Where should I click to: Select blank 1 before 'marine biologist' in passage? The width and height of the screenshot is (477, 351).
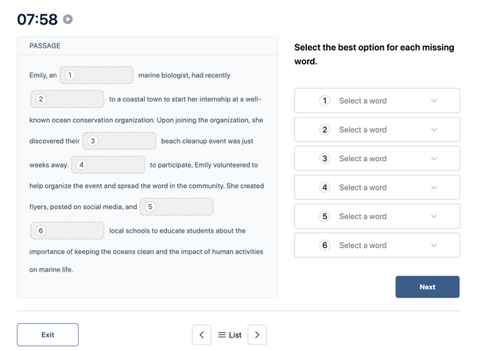coord(96,75)
